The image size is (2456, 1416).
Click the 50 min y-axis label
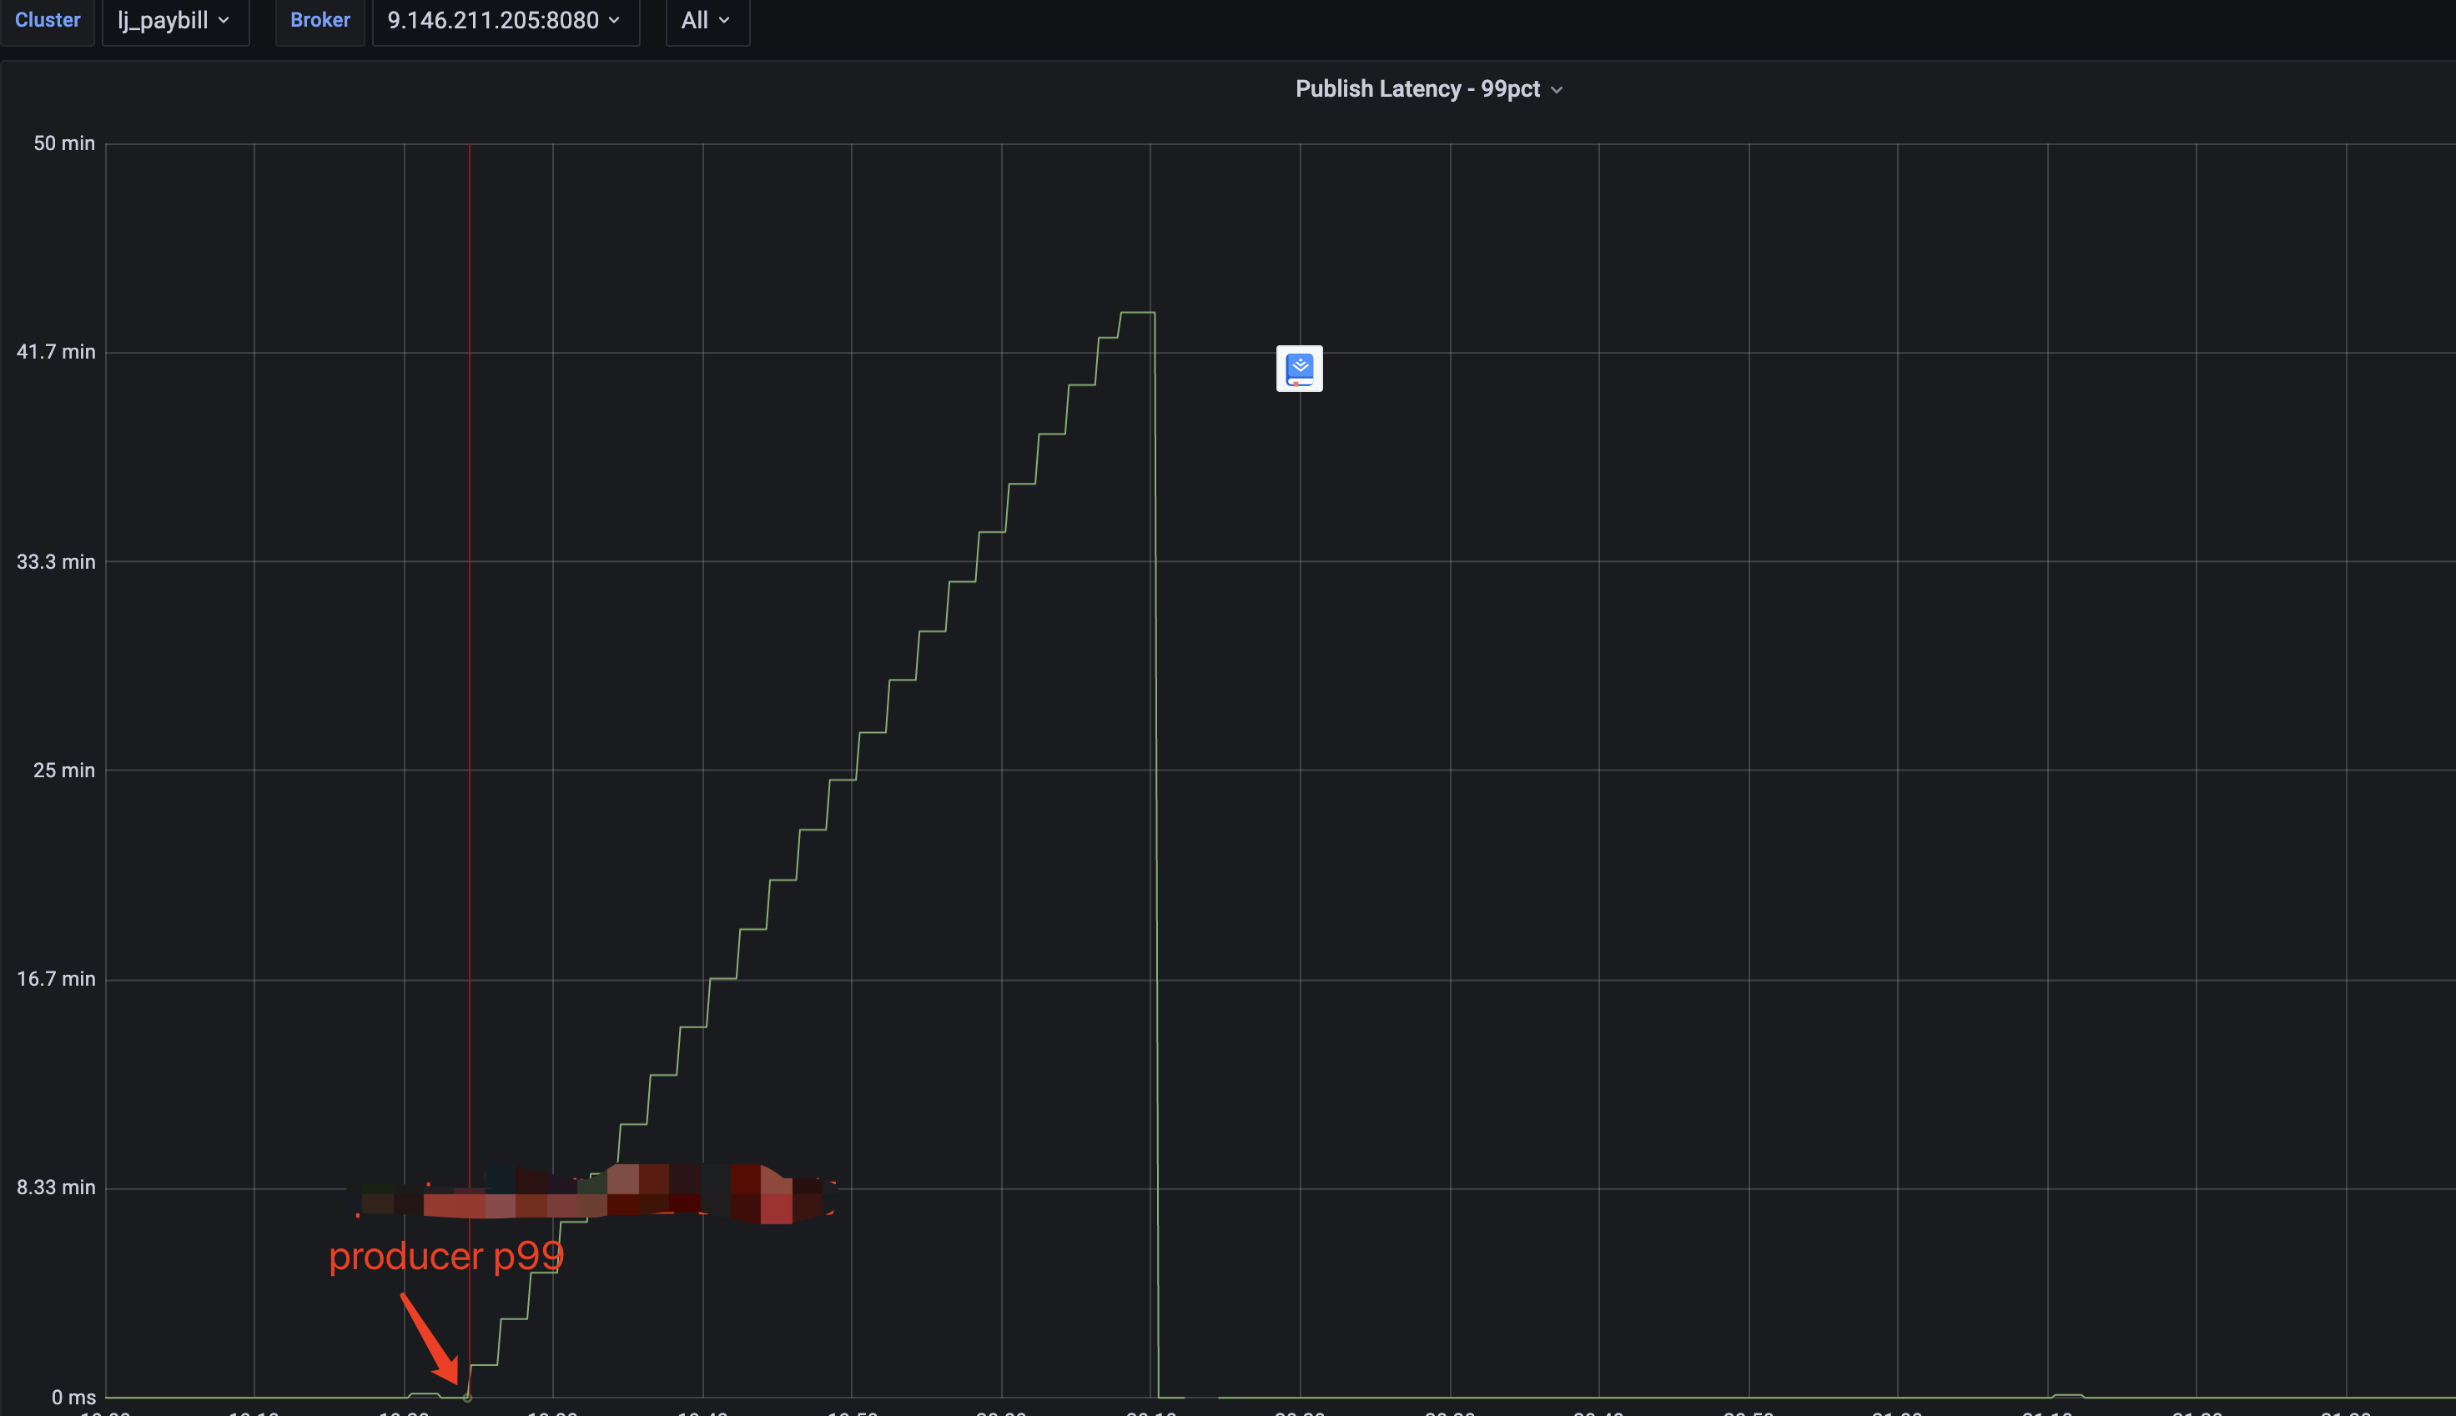pos(64,143)
